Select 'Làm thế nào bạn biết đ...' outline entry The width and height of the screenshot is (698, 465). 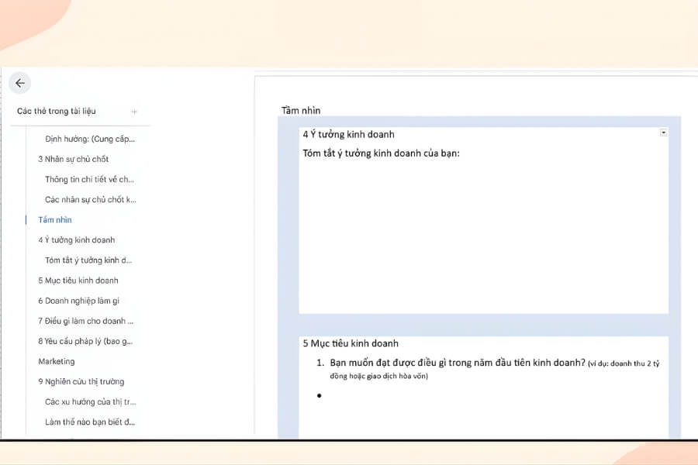tap(90, 422)
